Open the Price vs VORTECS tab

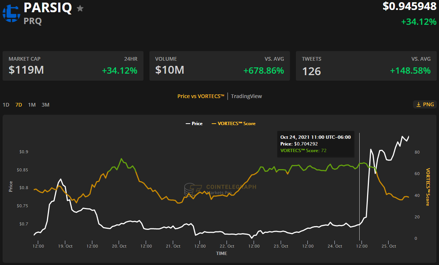201,96
